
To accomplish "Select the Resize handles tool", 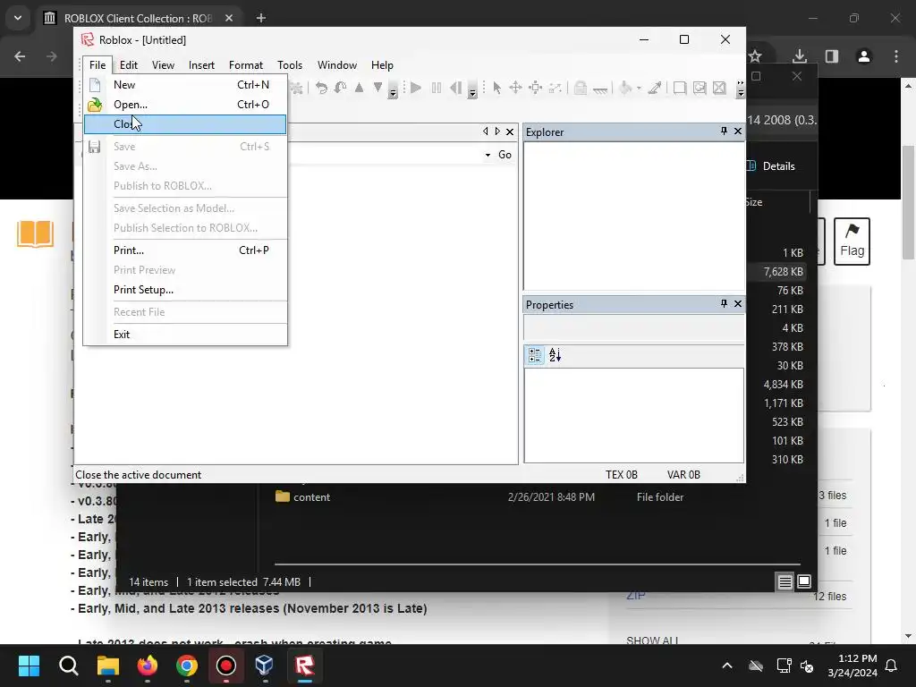I will 535,89.
